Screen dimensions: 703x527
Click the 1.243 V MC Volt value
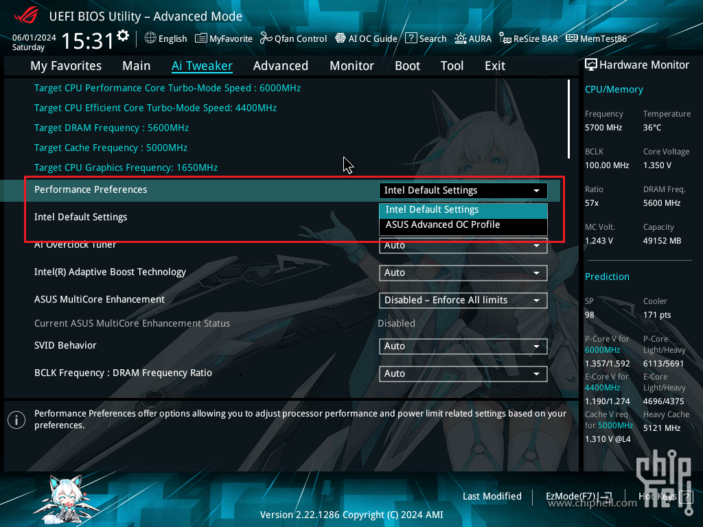tap(599, 241)
